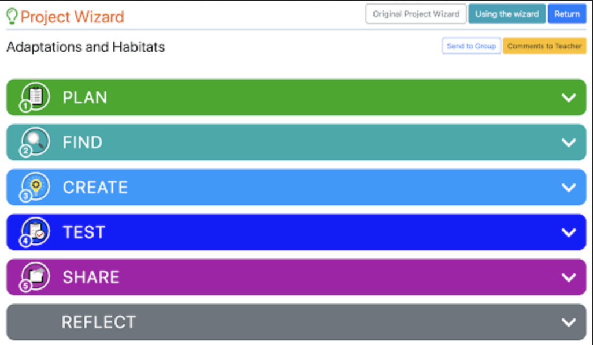Image resolution: width=593 pixels, height=345 pixels.
Task: Expand the TEST section chevron
Action: click(x=569, y=232)
